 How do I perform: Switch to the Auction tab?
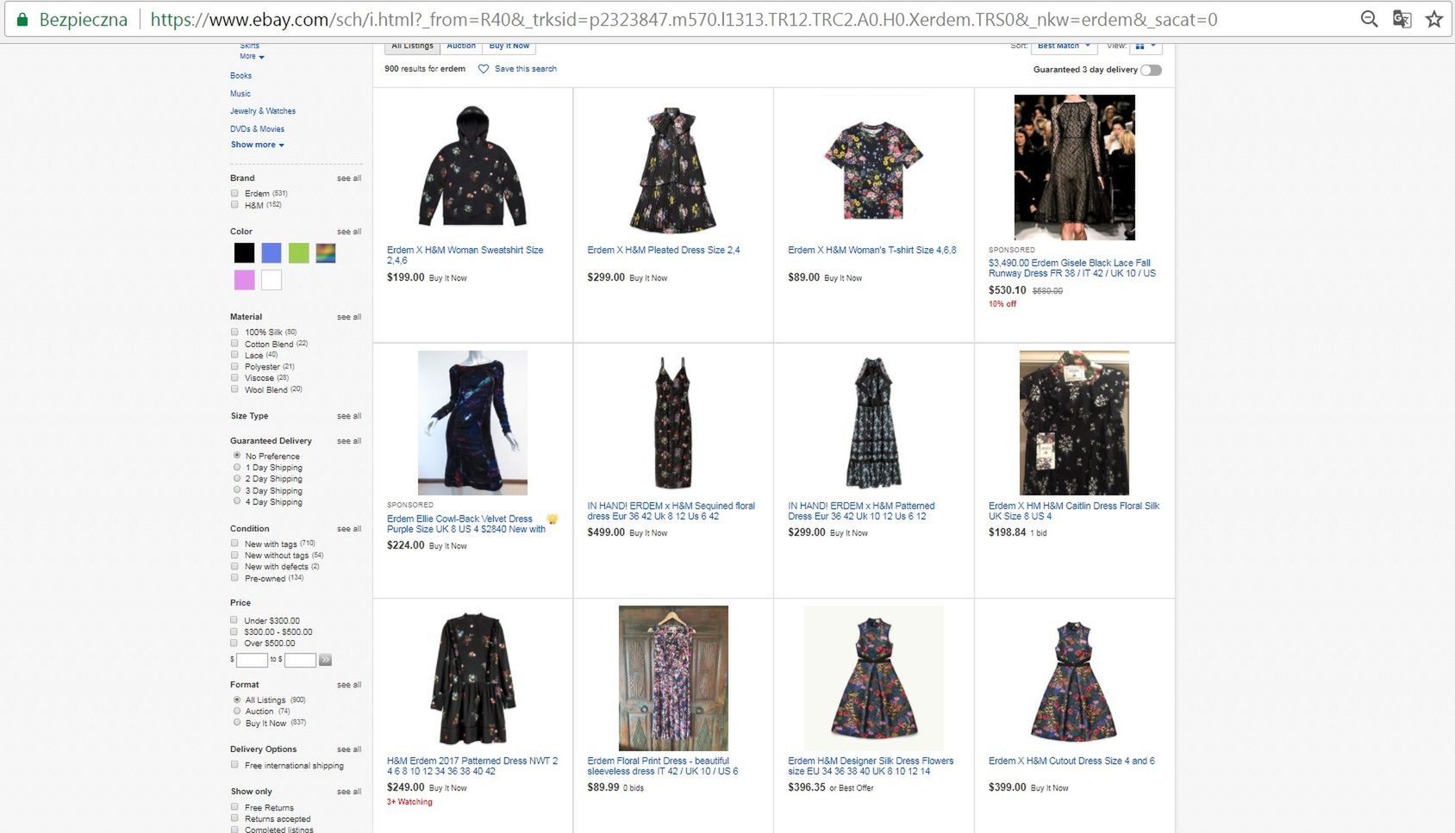tap(461, 47)
